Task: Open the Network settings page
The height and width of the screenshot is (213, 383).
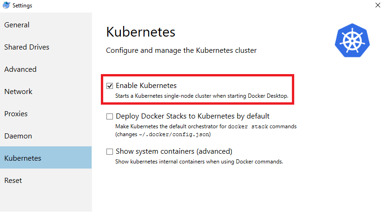Action: 18,92
